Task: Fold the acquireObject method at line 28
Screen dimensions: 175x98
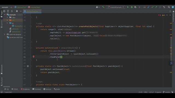Action: click(x=31, y=48)
